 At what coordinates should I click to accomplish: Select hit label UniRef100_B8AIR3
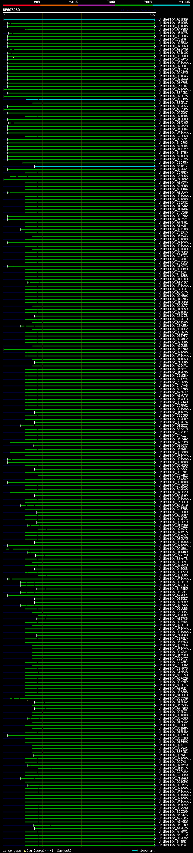173,93
